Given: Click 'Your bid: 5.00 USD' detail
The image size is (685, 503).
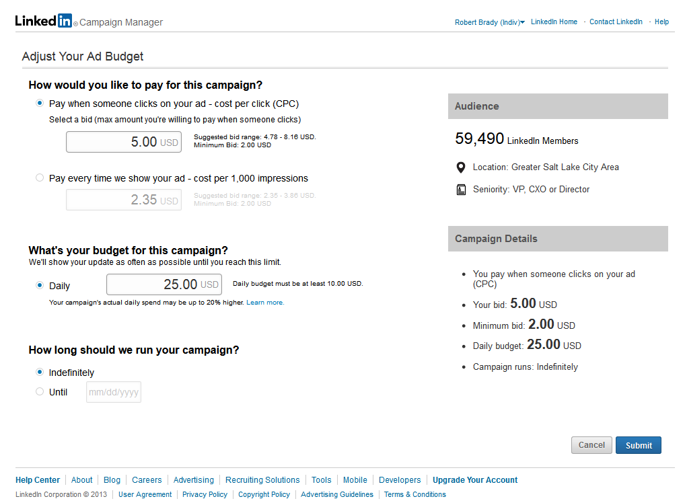Looking at the screenshot, I should tap(515, 303).
